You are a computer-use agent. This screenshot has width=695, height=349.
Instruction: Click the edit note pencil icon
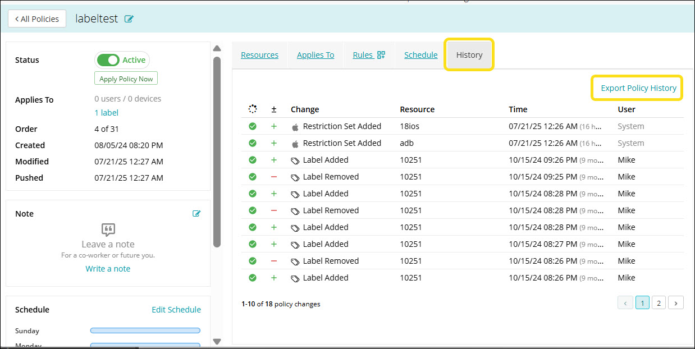196,213
